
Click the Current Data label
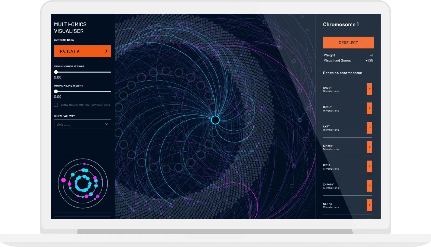64,40
